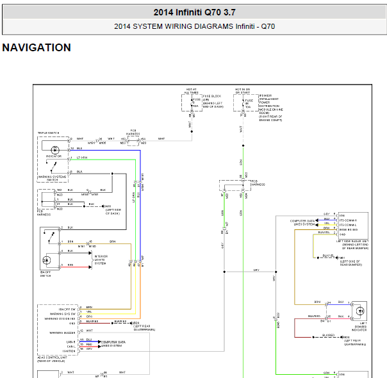Click the "PCB HARNESS" label above the white-wire connector
Screen dimensions: 387x378
click(x=133, y=132)
